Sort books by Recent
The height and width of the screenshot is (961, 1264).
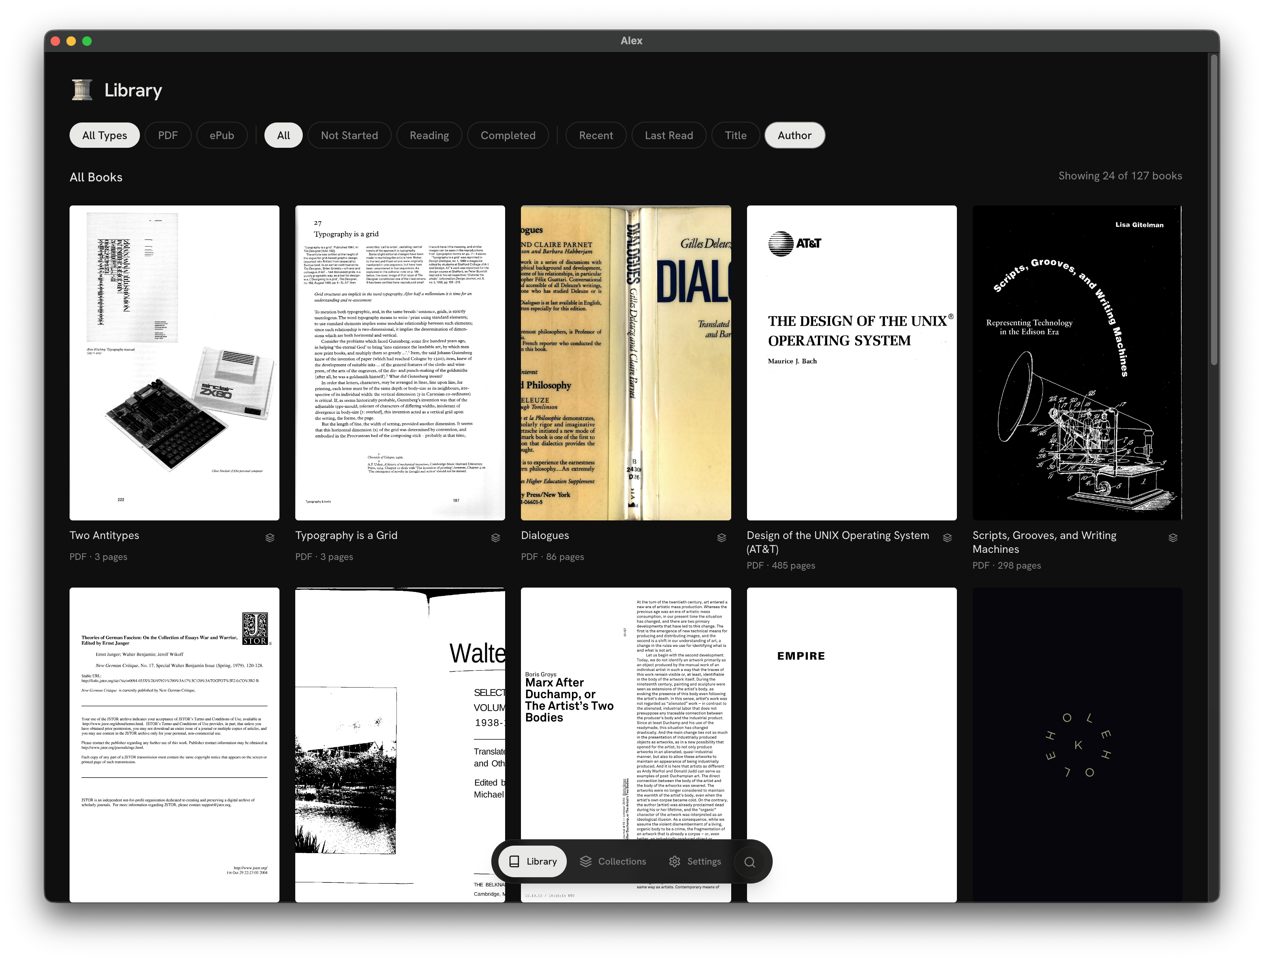(596, 135)
